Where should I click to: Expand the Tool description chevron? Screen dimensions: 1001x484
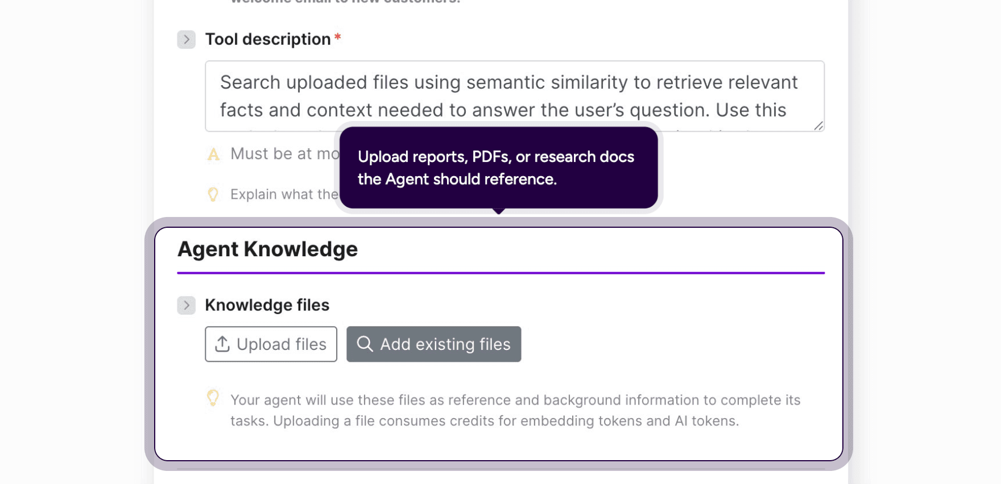pos(186,39)
